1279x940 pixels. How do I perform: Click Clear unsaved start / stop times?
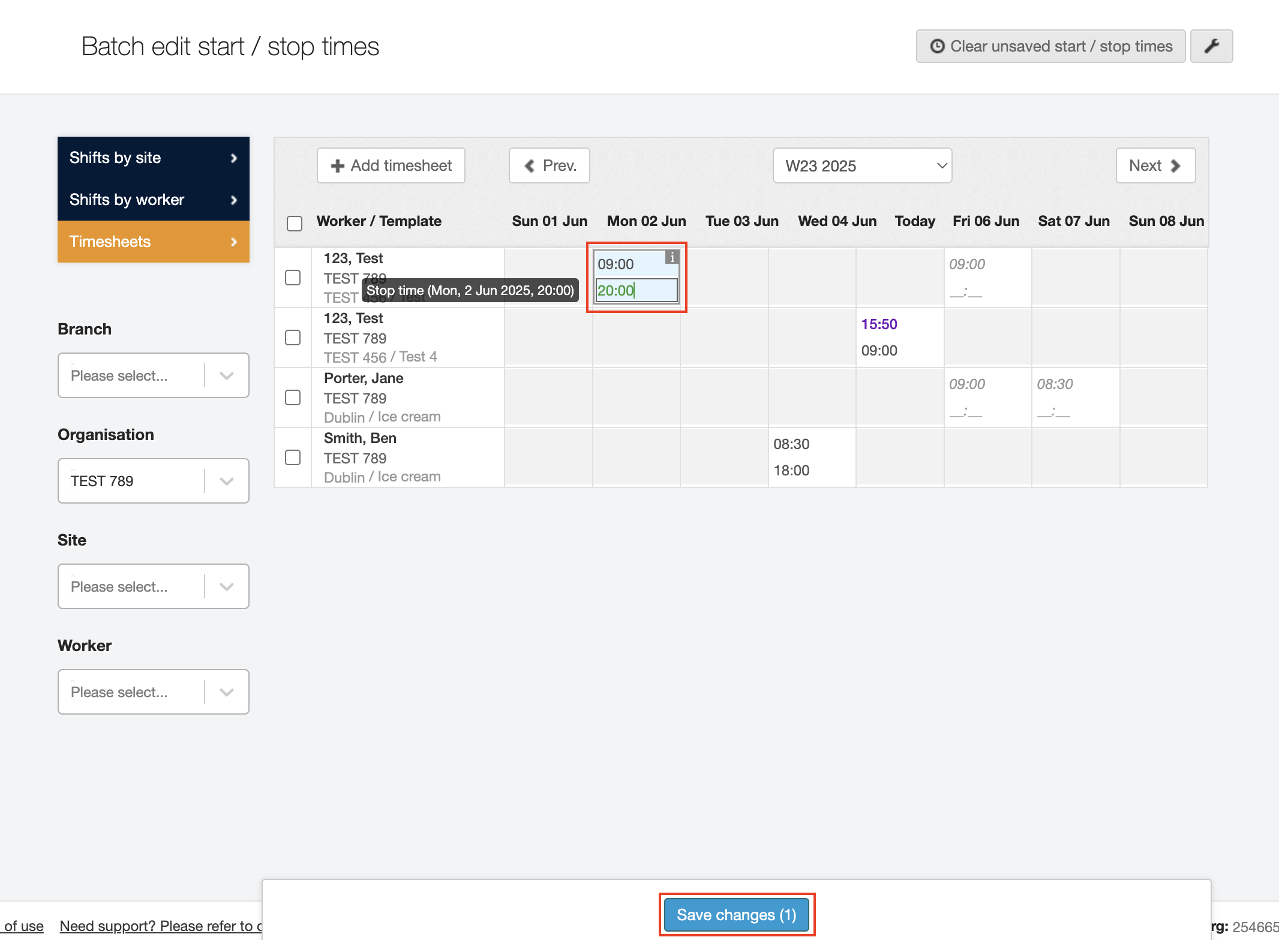1050,46
